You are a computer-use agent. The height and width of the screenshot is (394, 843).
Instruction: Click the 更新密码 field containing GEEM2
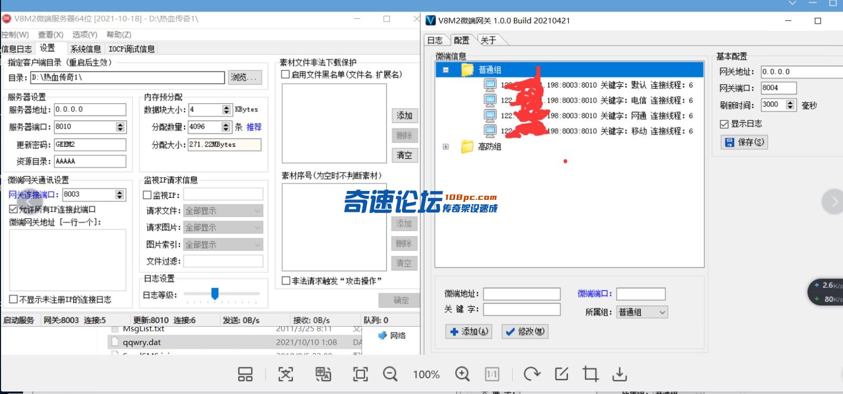pyautogui.click(x=91, y=145)
